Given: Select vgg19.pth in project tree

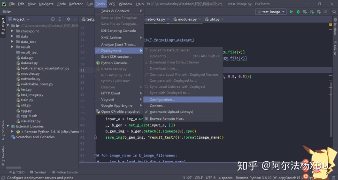Looking at the screenshot, I should [29, 116].
